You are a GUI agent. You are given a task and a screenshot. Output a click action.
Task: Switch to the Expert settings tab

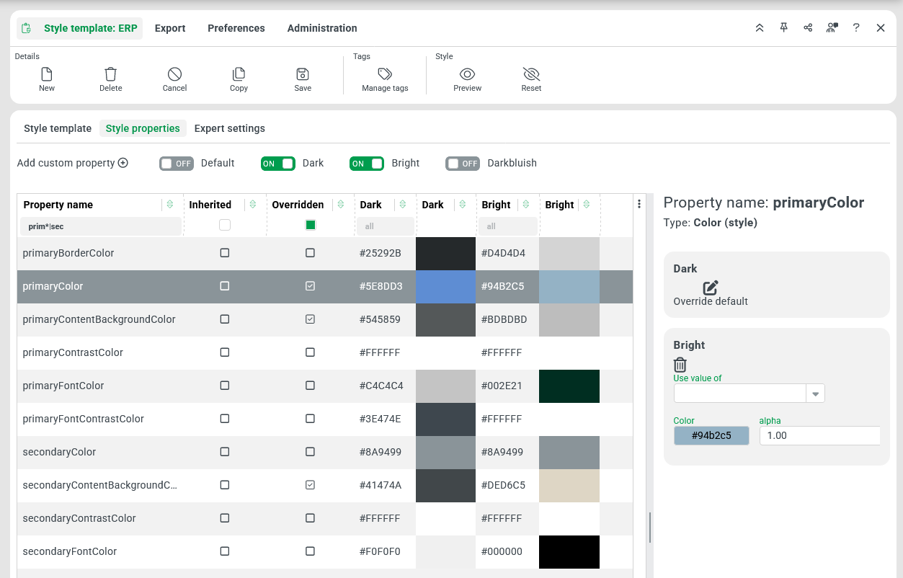pos(230,128)
